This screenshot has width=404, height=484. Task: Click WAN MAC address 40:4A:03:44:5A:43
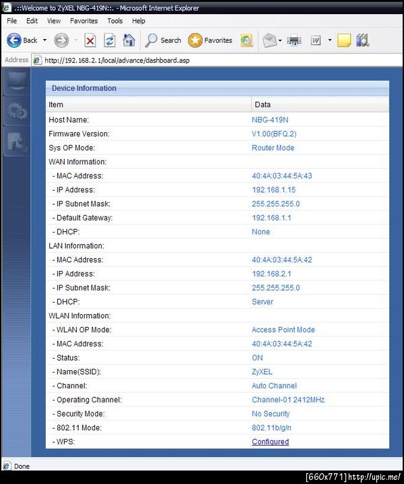pos(282,176)
